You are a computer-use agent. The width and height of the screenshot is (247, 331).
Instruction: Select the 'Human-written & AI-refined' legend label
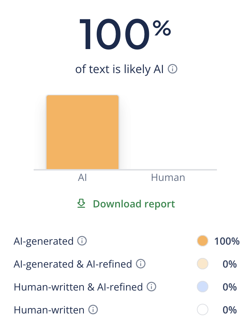78,287
